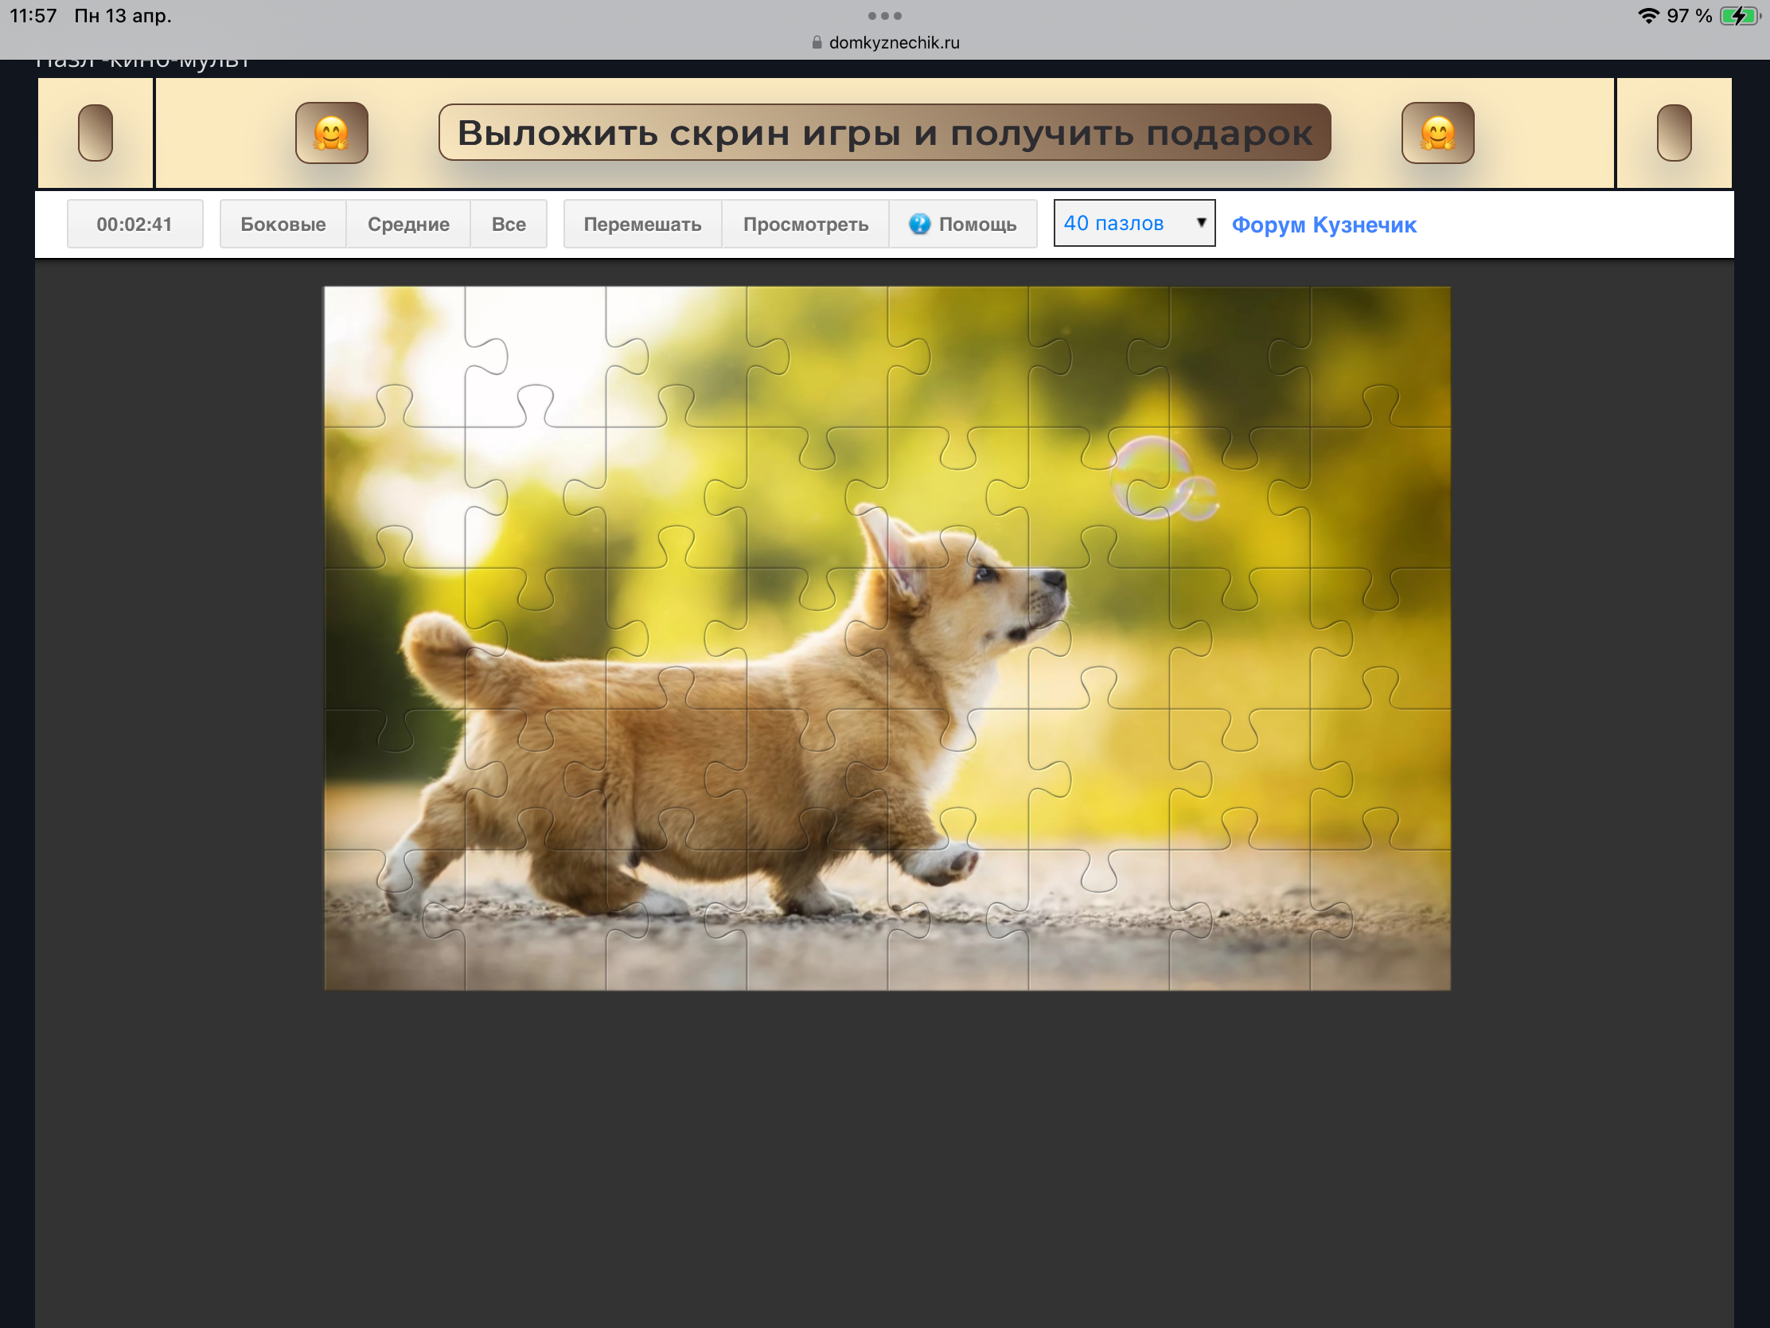Screen dimensions: 1770x1328
Task: Open the Форум Кузнечик link
Action: pos(1324,225)
